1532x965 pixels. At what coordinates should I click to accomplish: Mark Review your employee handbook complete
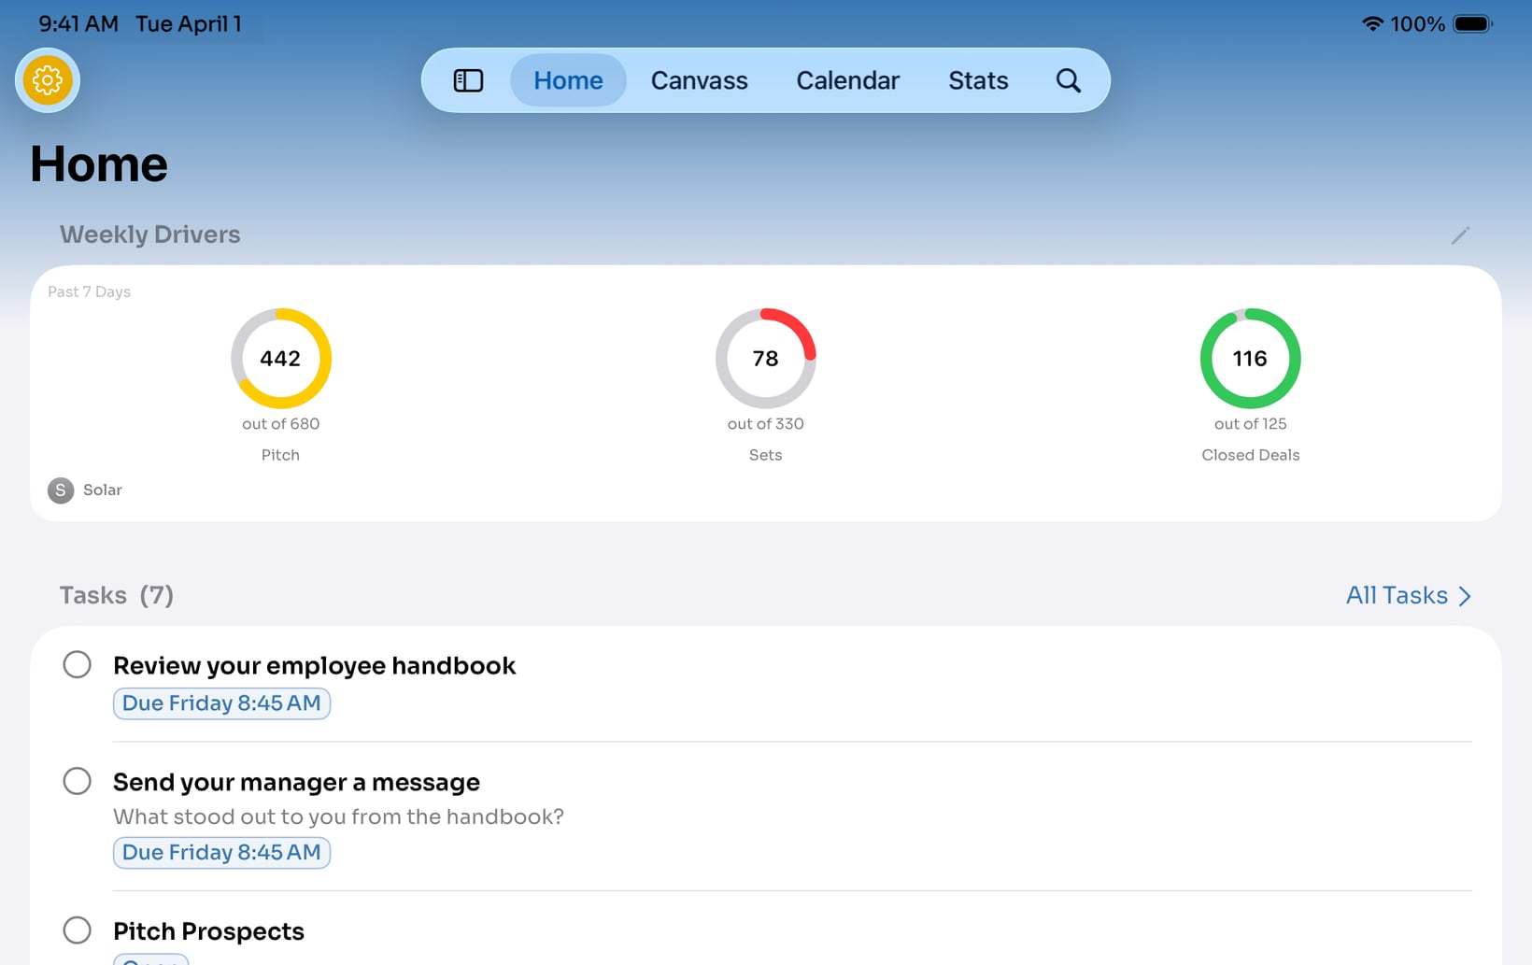(x=78, y=664)
